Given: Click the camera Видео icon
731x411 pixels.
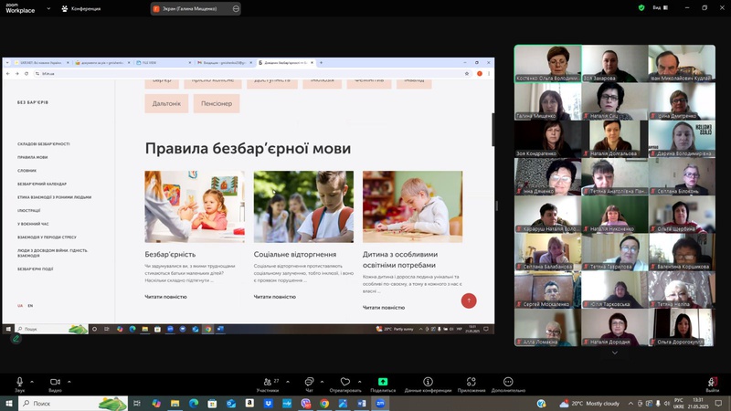Looking at the screenshot, I should [x=55, y=382].
